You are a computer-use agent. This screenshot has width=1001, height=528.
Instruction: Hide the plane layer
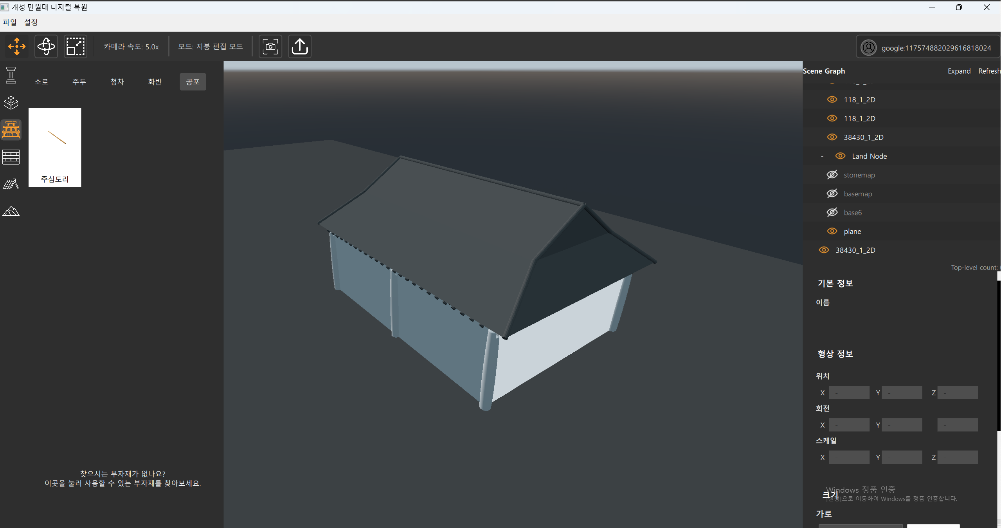click(832, 231)
